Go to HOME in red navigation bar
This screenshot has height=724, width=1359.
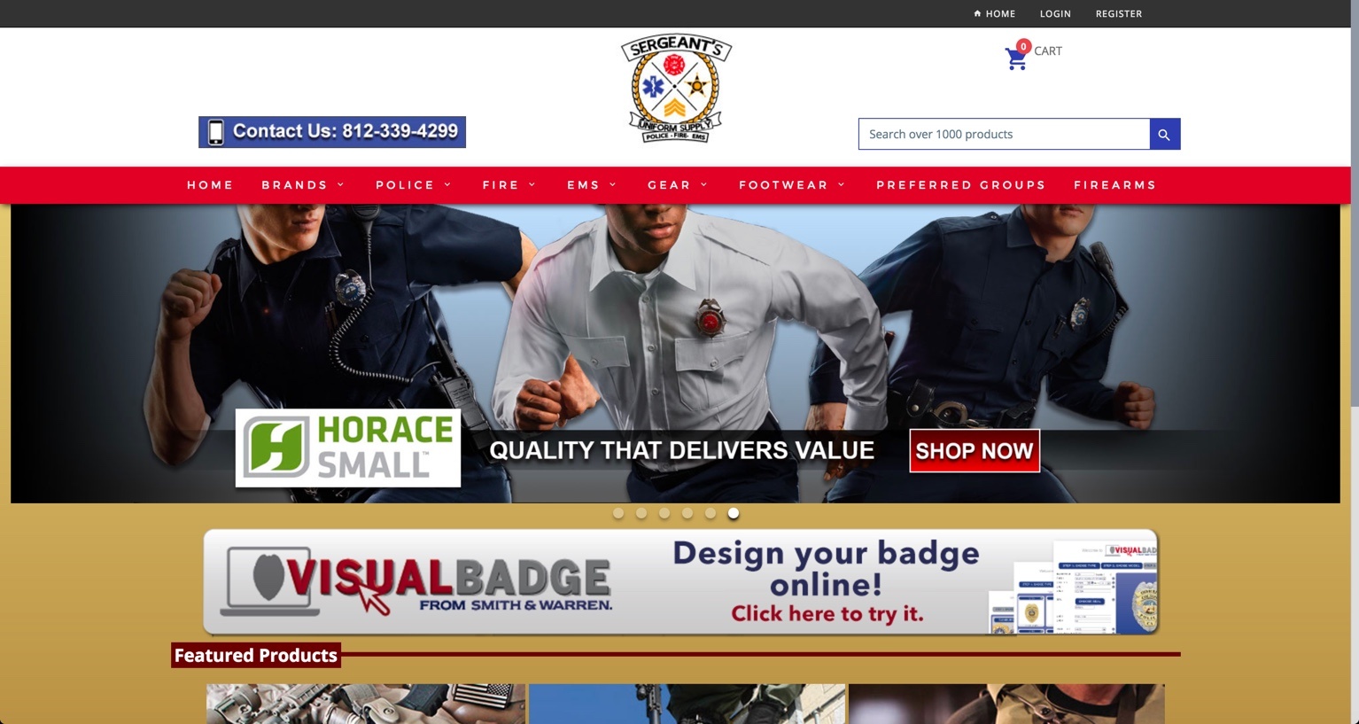point(210,185)
